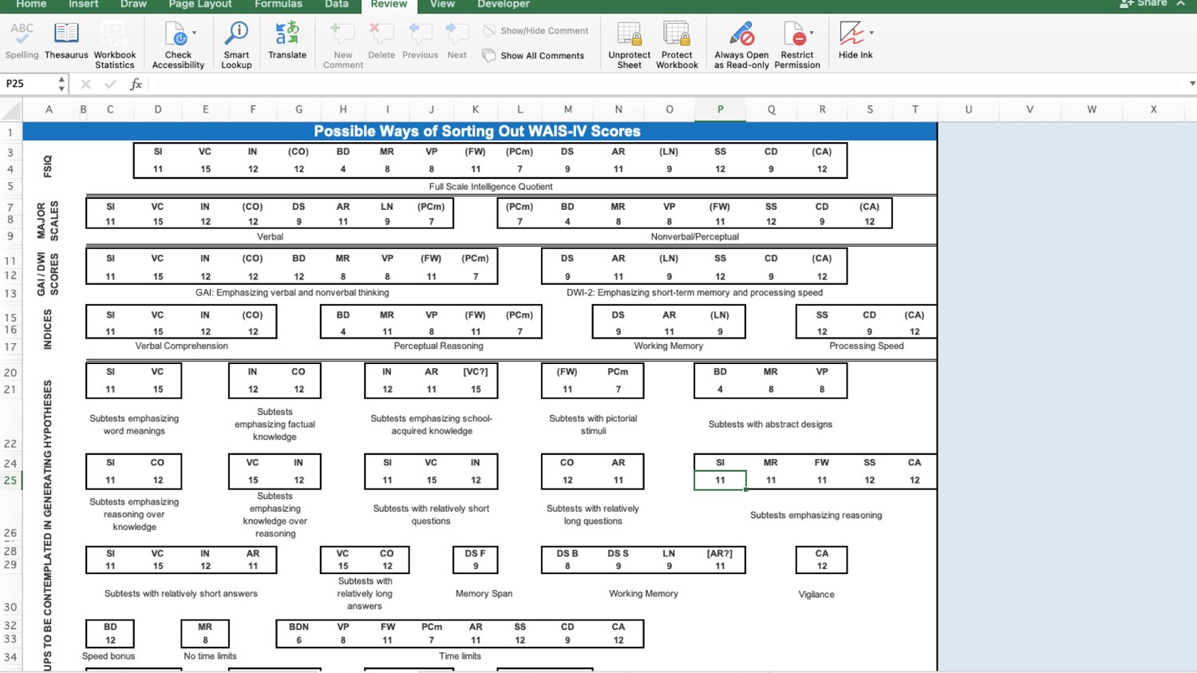Select the row 1 header

[11, 133]
